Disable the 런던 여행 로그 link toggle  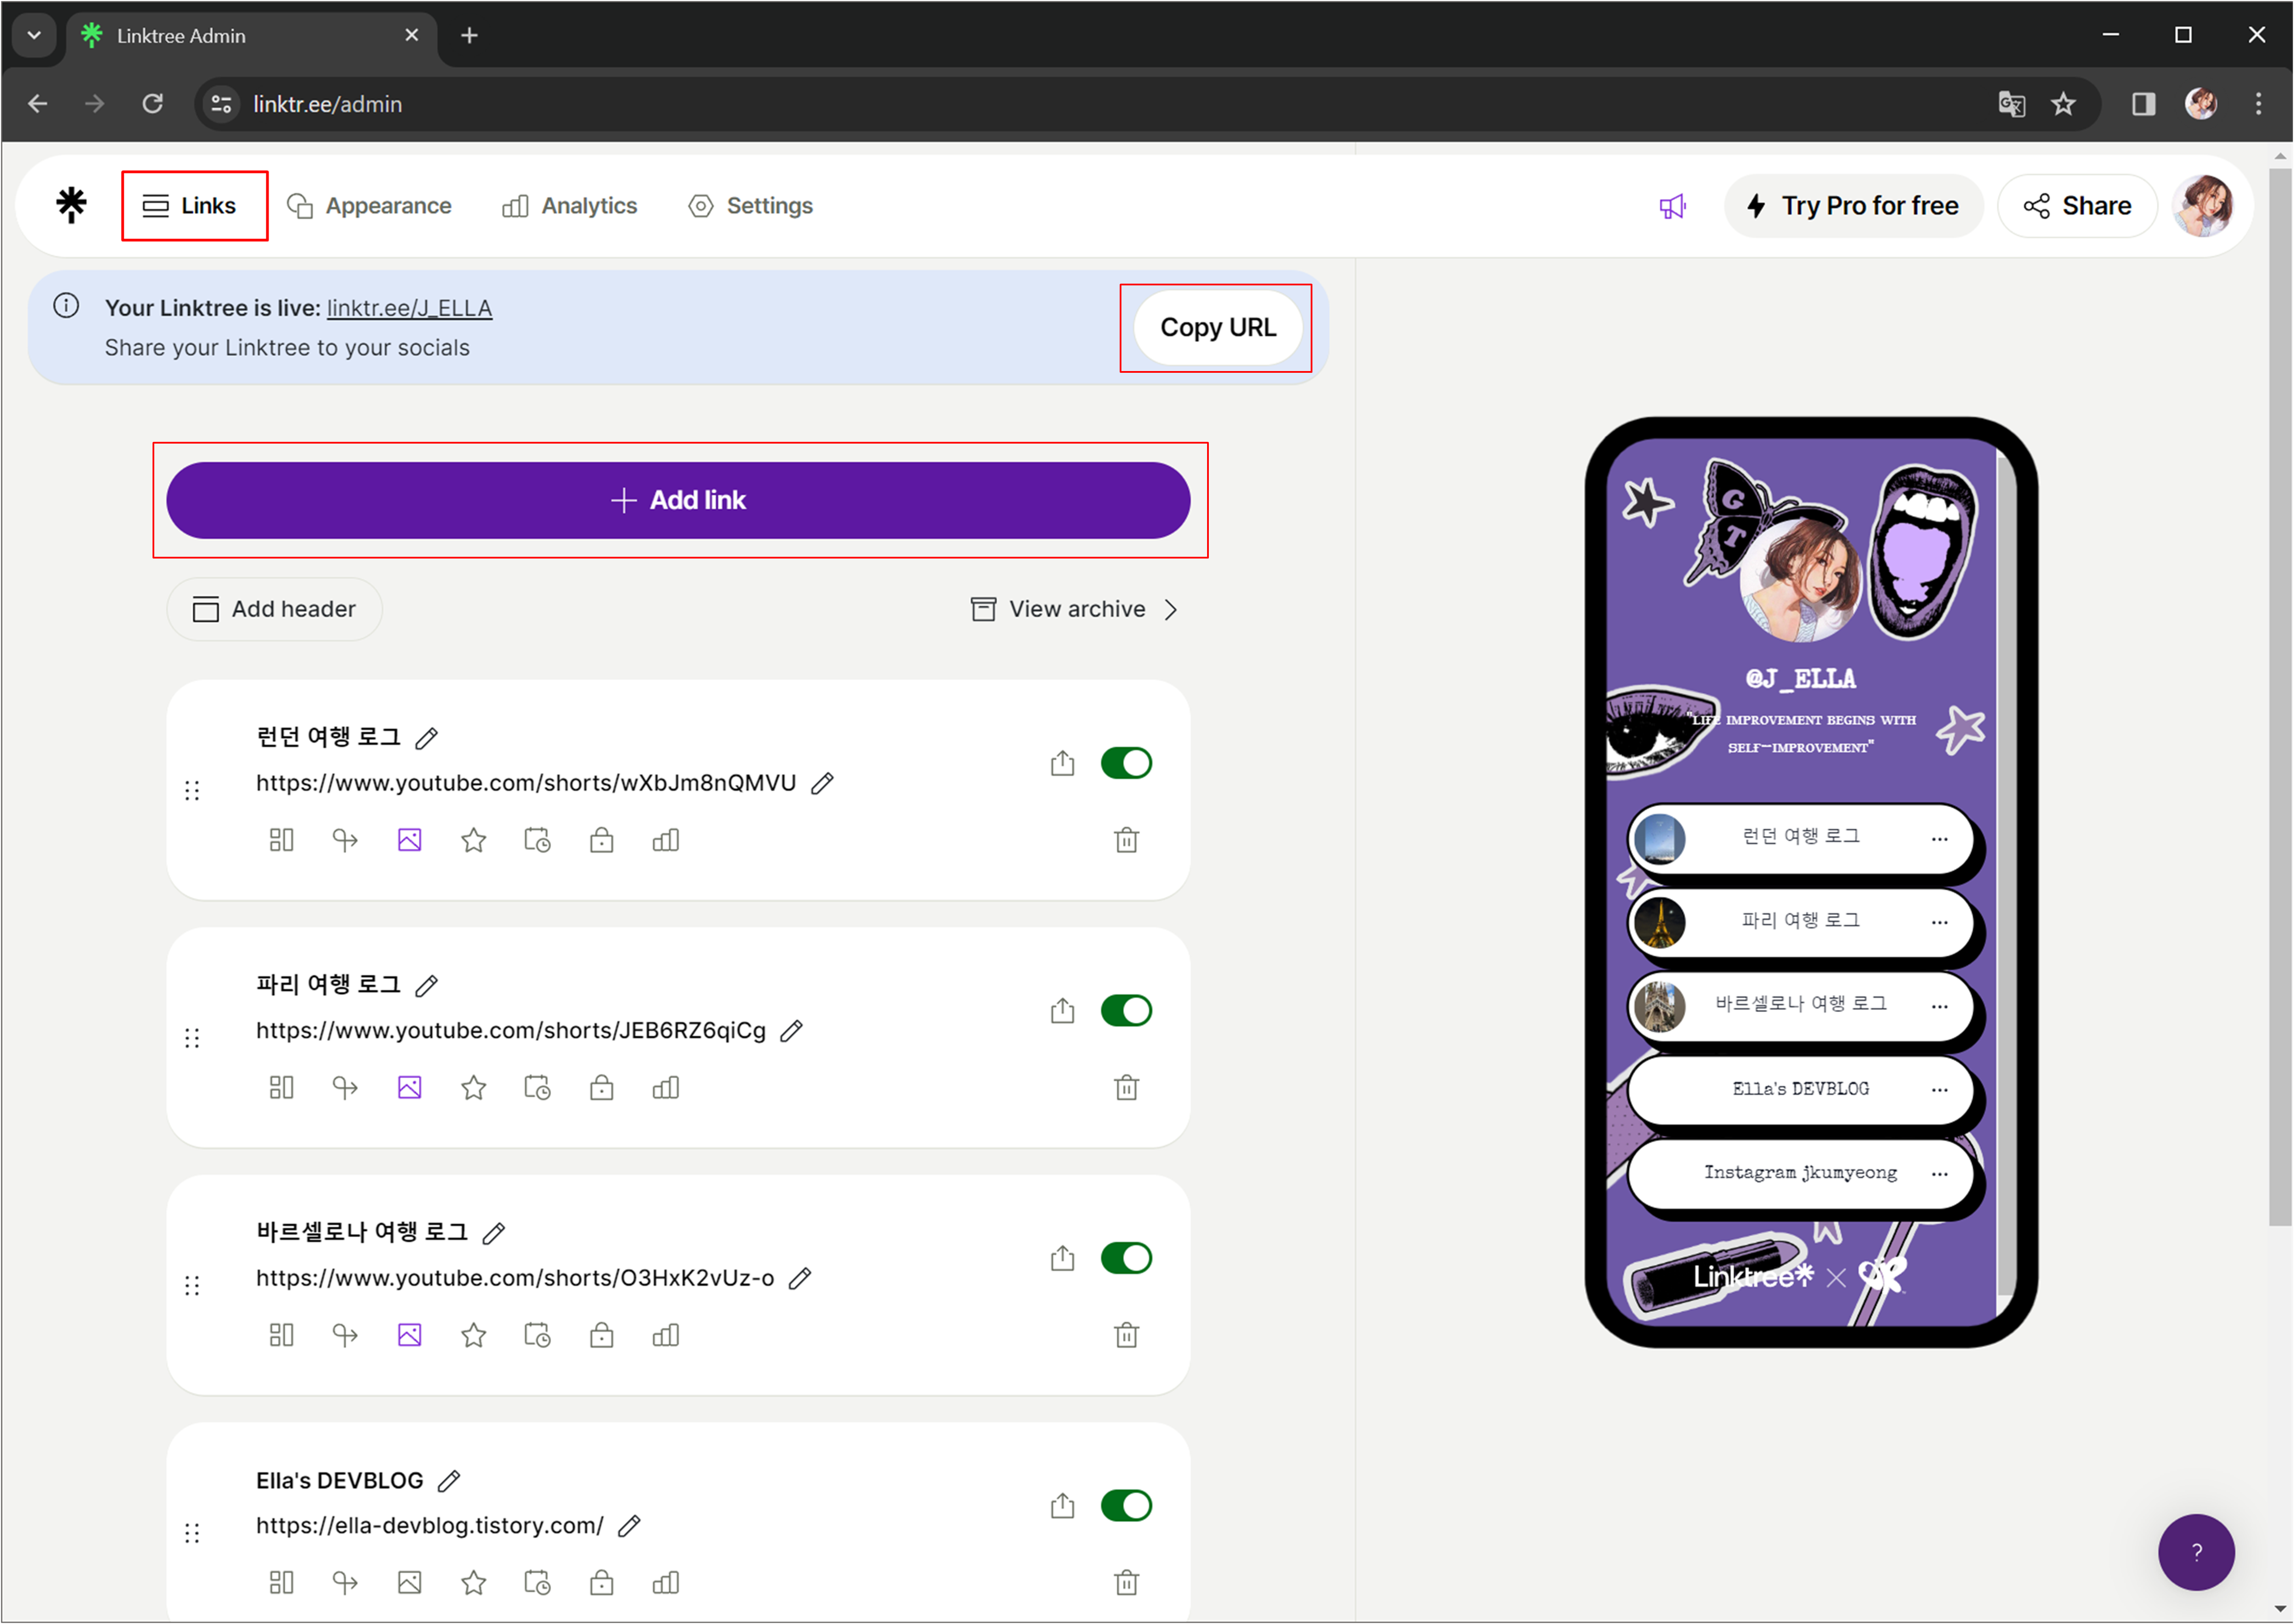tap(1126, 763)
